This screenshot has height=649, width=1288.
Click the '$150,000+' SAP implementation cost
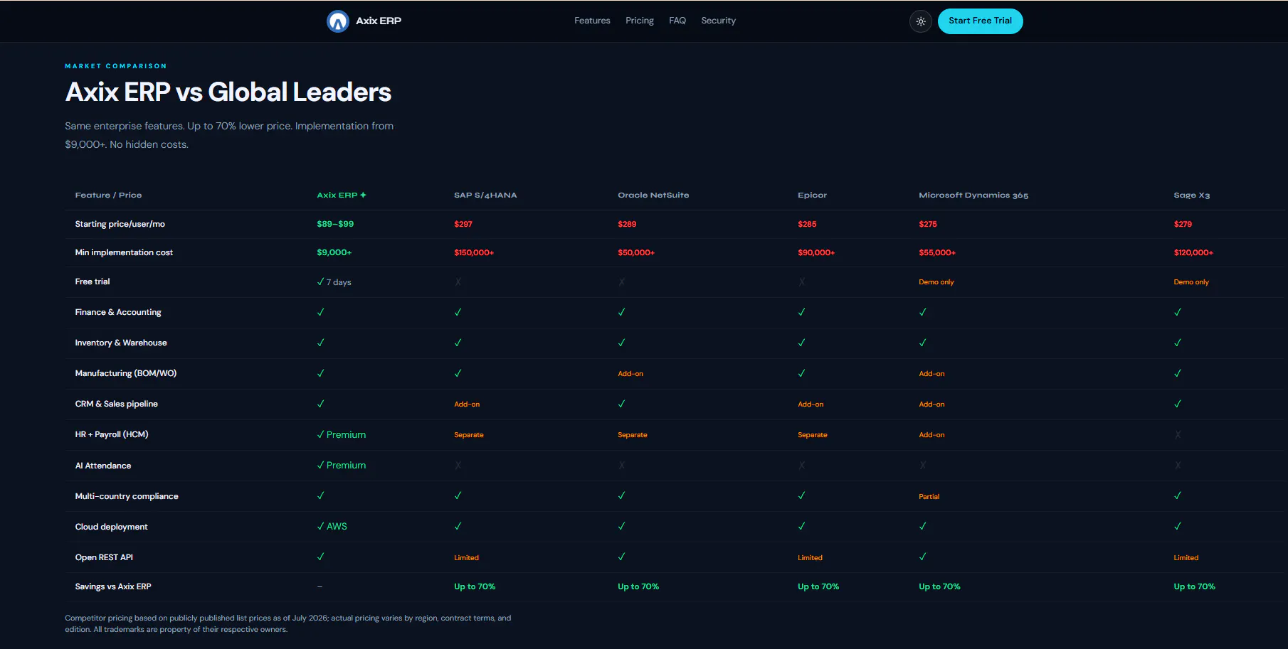(x=474, y=252)
